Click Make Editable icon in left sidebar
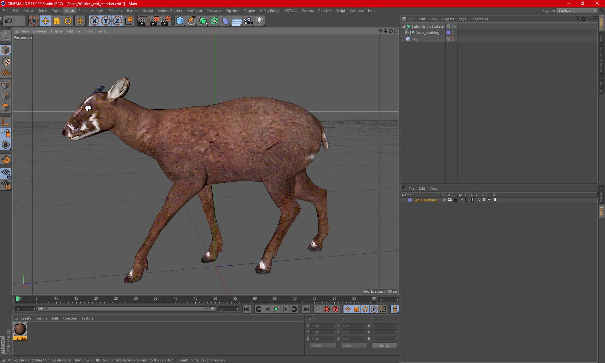The height and width of the screenshot is (363, 605). [x=6, y=36]
